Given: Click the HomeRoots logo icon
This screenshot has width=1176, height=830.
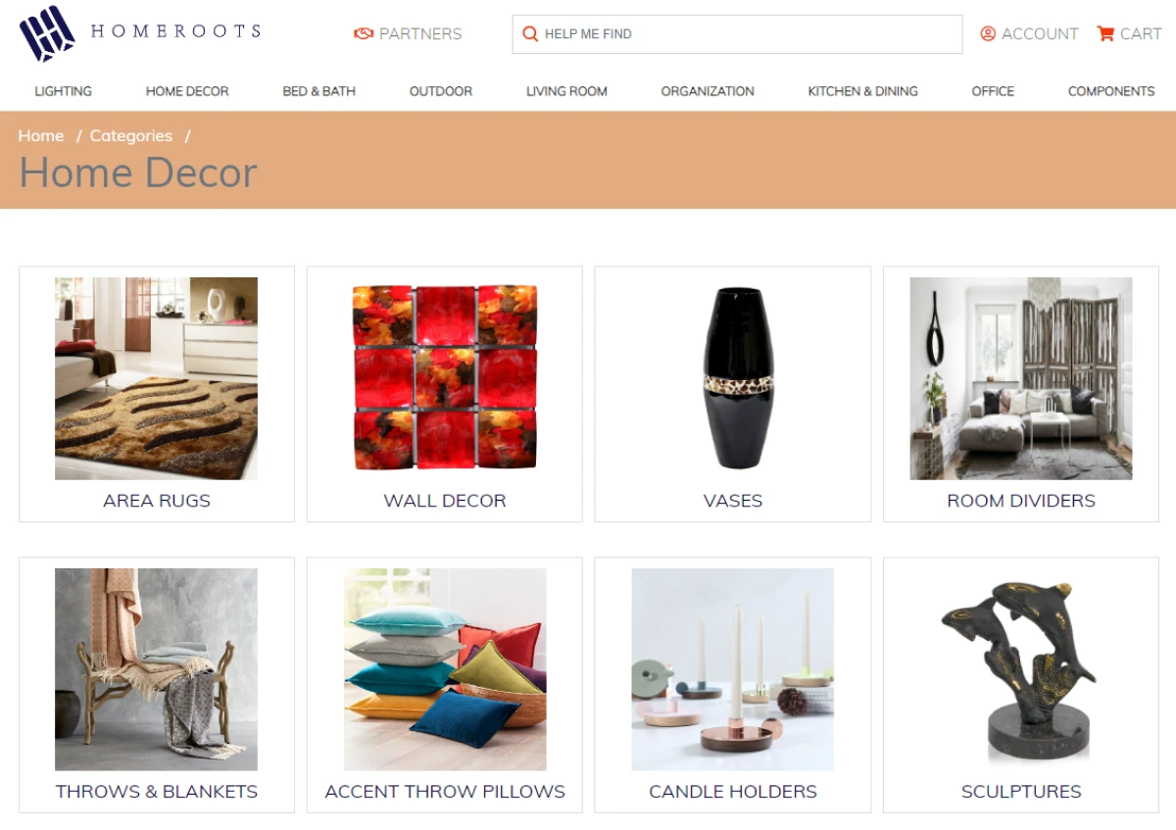Looking at the screenshot, I should click(x=47, y=33).
